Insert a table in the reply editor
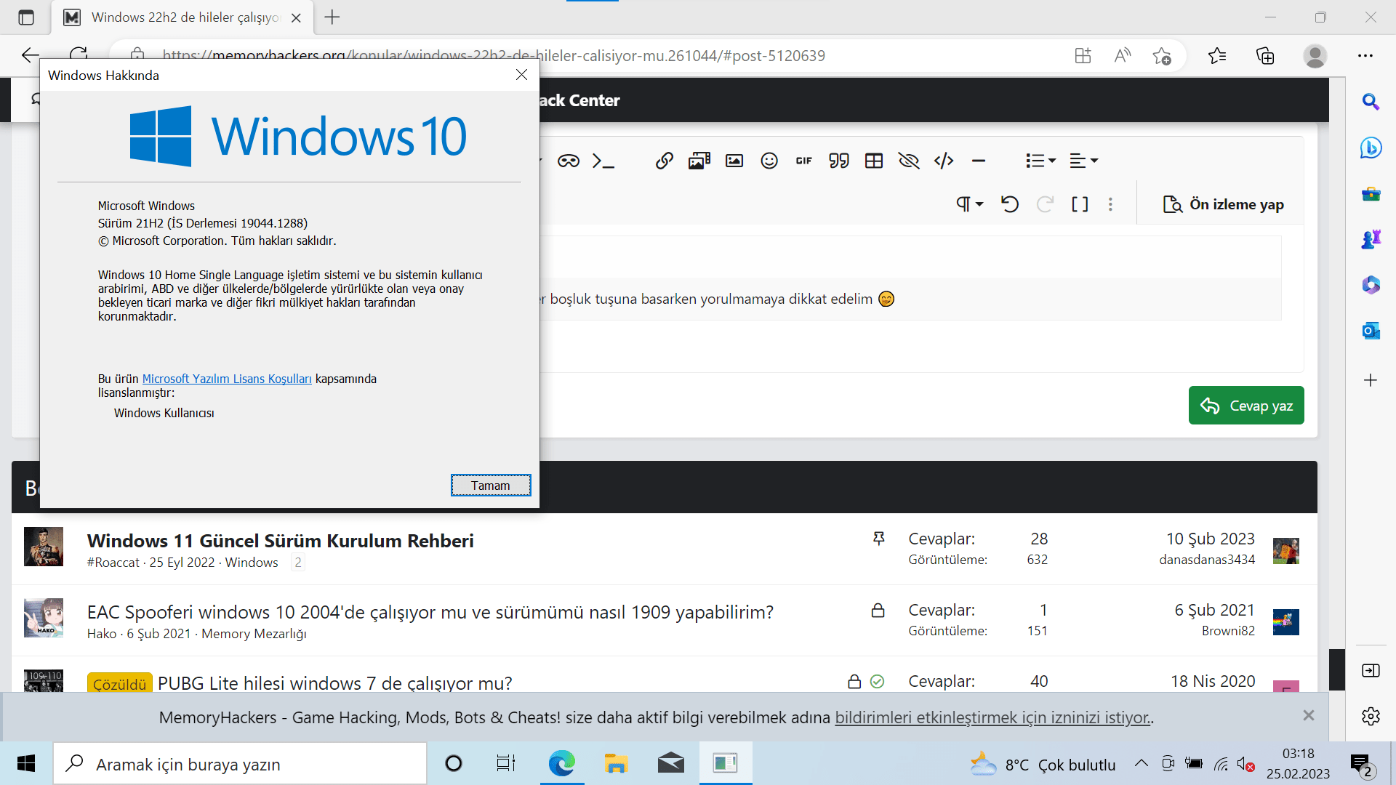The width and height of the screenshot is (1396, 785). coord(874,161)
